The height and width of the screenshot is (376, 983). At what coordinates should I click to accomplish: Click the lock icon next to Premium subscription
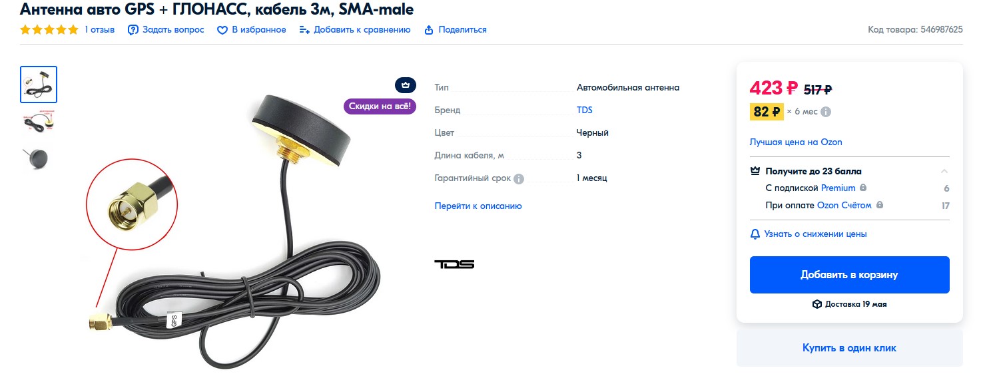[x=863, y=188]
